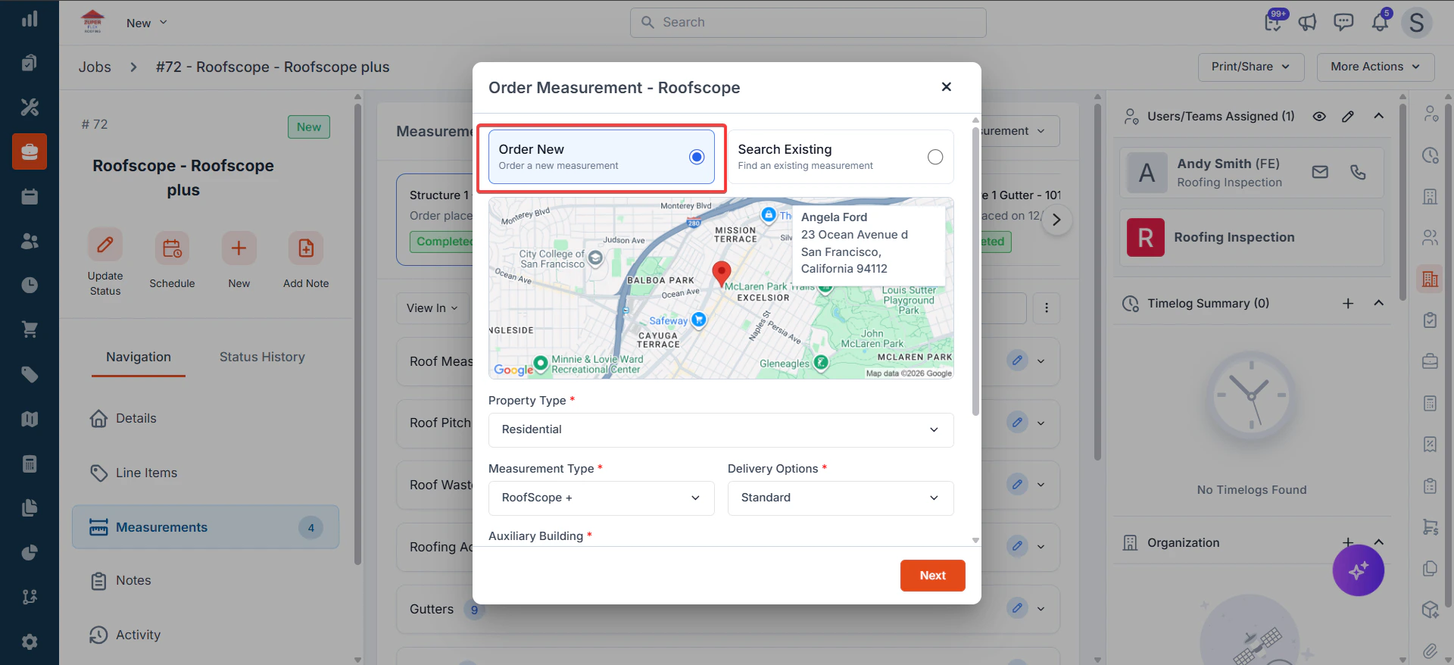
Task: Open the tools wrench icon in sidebar
Action: pyautogui.click(x=30, y=107)
